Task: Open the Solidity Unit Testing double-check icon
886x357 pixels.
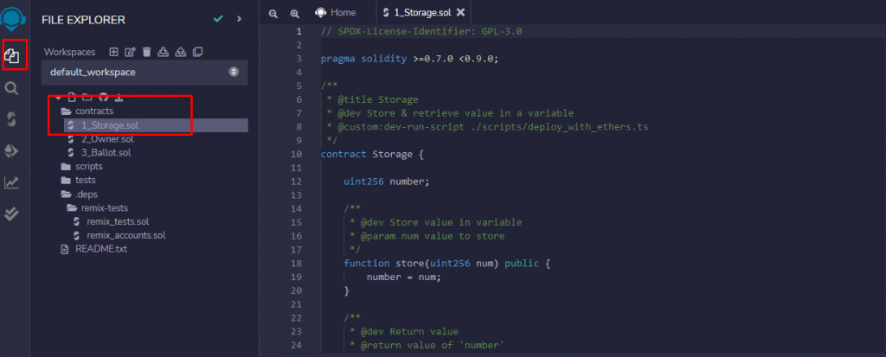Action: tap(12, 214)
